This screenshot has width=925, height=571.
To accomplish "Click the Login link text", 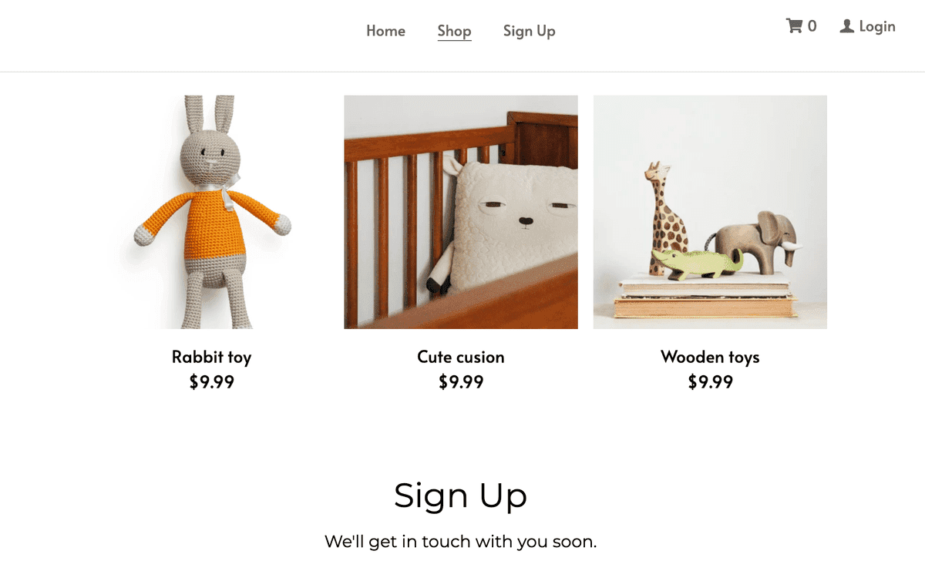I will tap(877, 26).
